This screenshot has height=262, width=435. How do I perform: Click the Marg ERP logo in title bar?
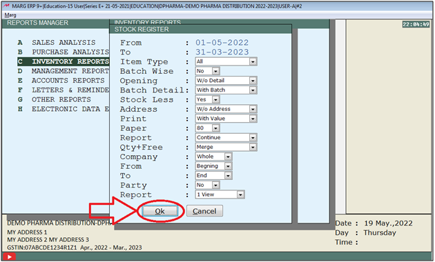6,6
